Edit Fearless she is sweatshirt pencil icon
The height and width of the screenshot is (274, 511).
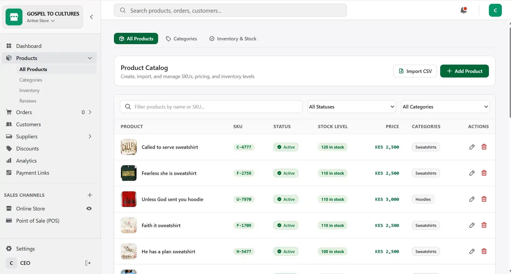click(x=472, y=173)
